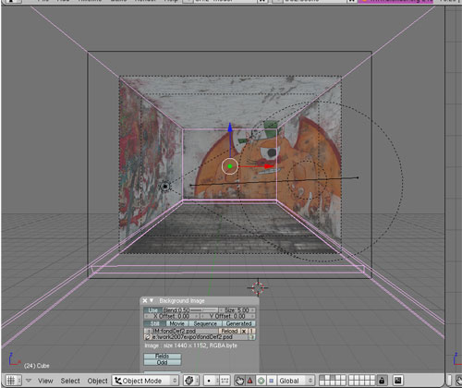The image size is (462, 388).
Task: Click the IM:fondDef2.psd name field
Action: click(x=185, y=331)
